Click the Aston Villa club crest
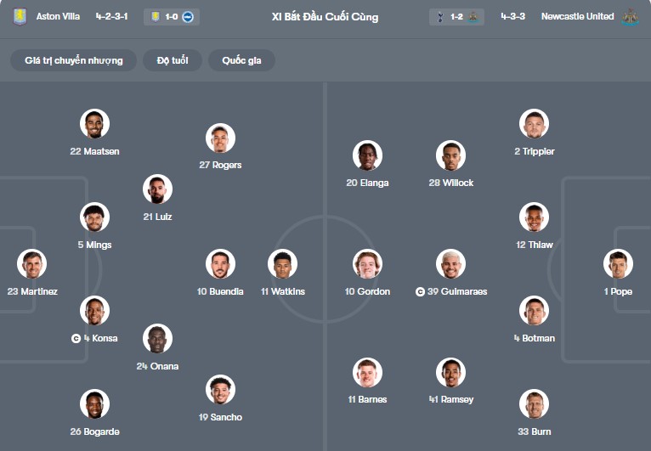 (20, 16)
